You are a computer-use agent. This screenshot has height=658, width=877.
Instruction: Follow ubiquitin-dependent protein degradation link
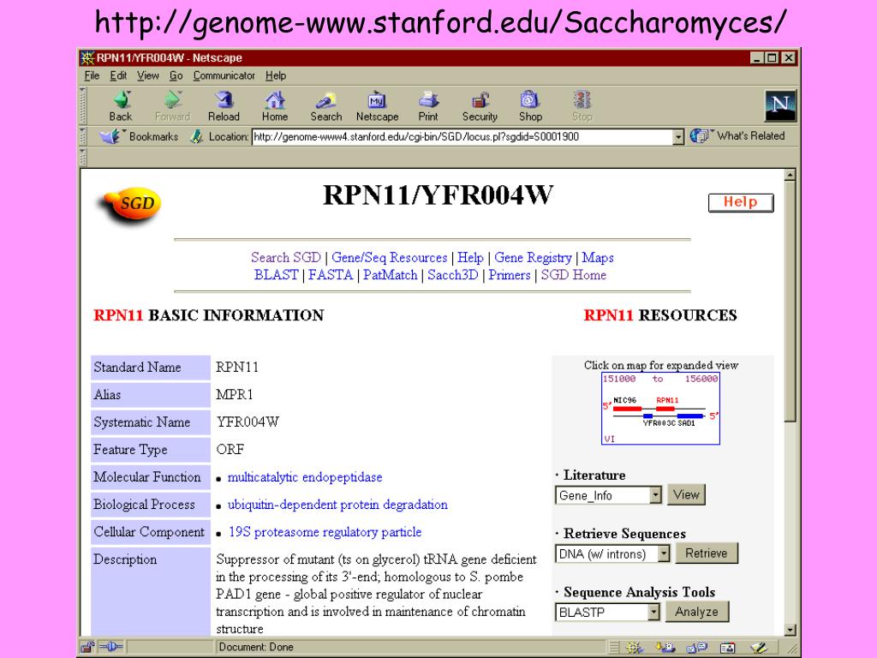(337, 505)
